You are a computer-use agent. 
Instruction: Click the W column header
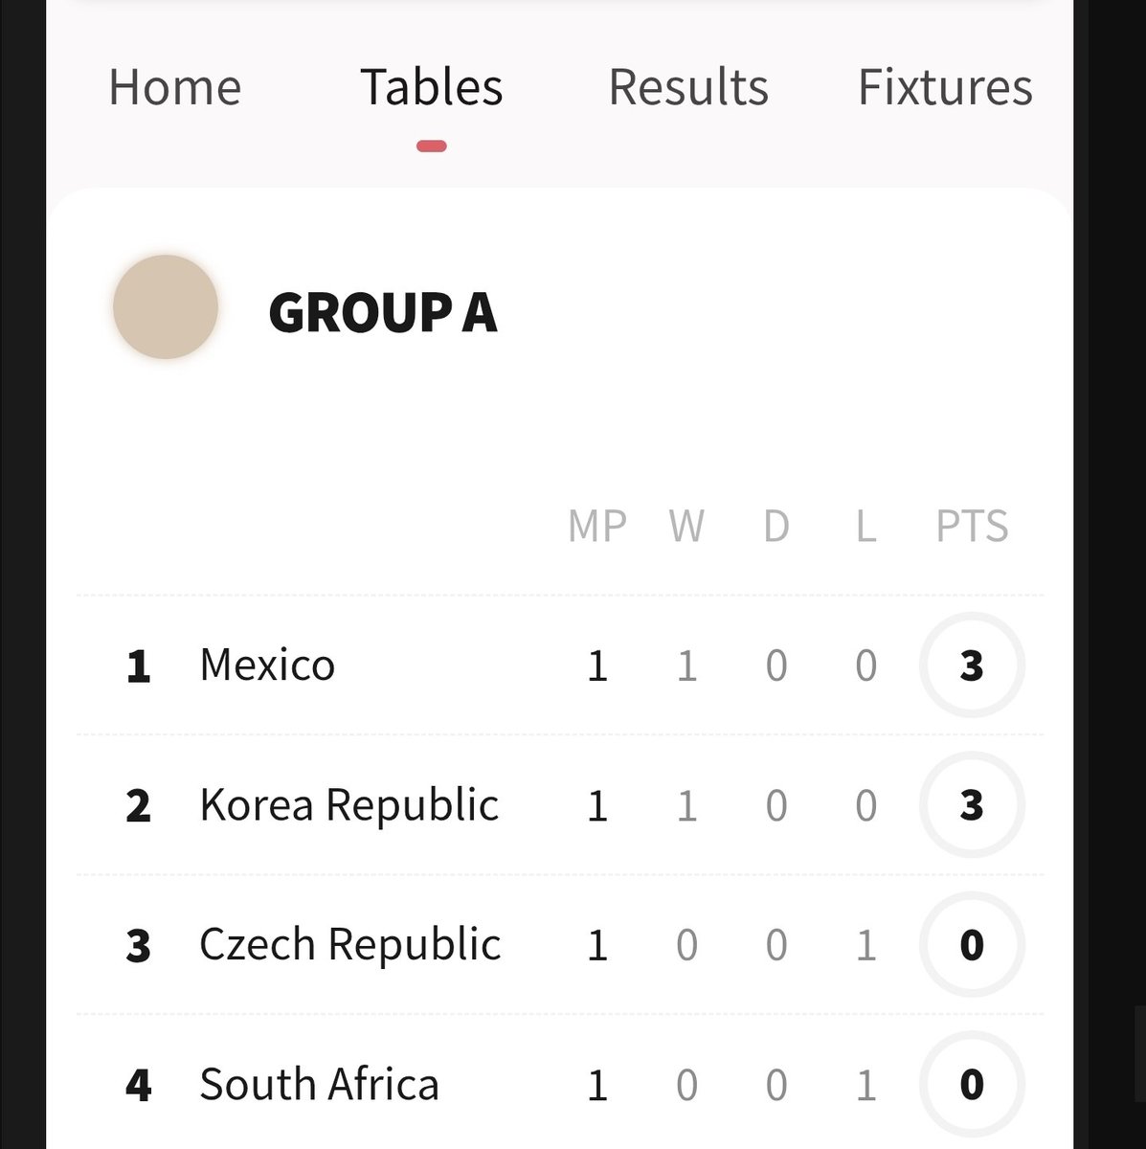coord(686,527)
